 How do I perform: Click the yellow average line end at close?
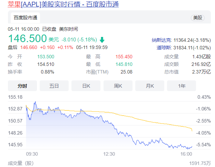pyautogui.click(x=192, y=131)
